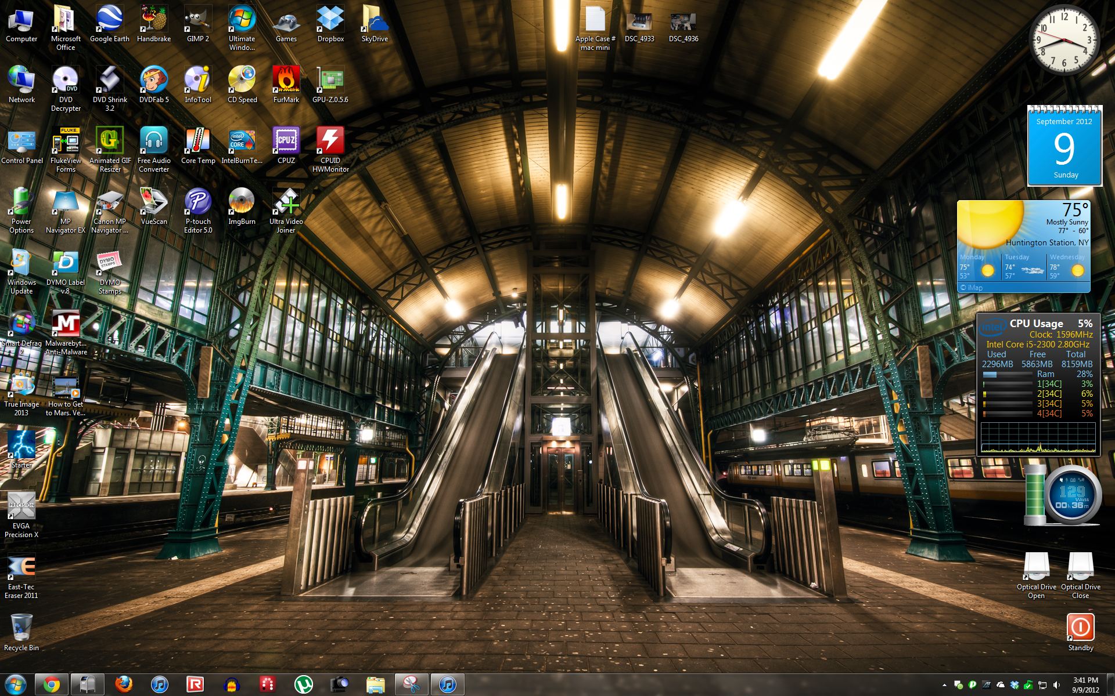The height and width of the screenshot is (696, 1115).
Task: Click the Show Desktop button
Action: (1110, 685)
